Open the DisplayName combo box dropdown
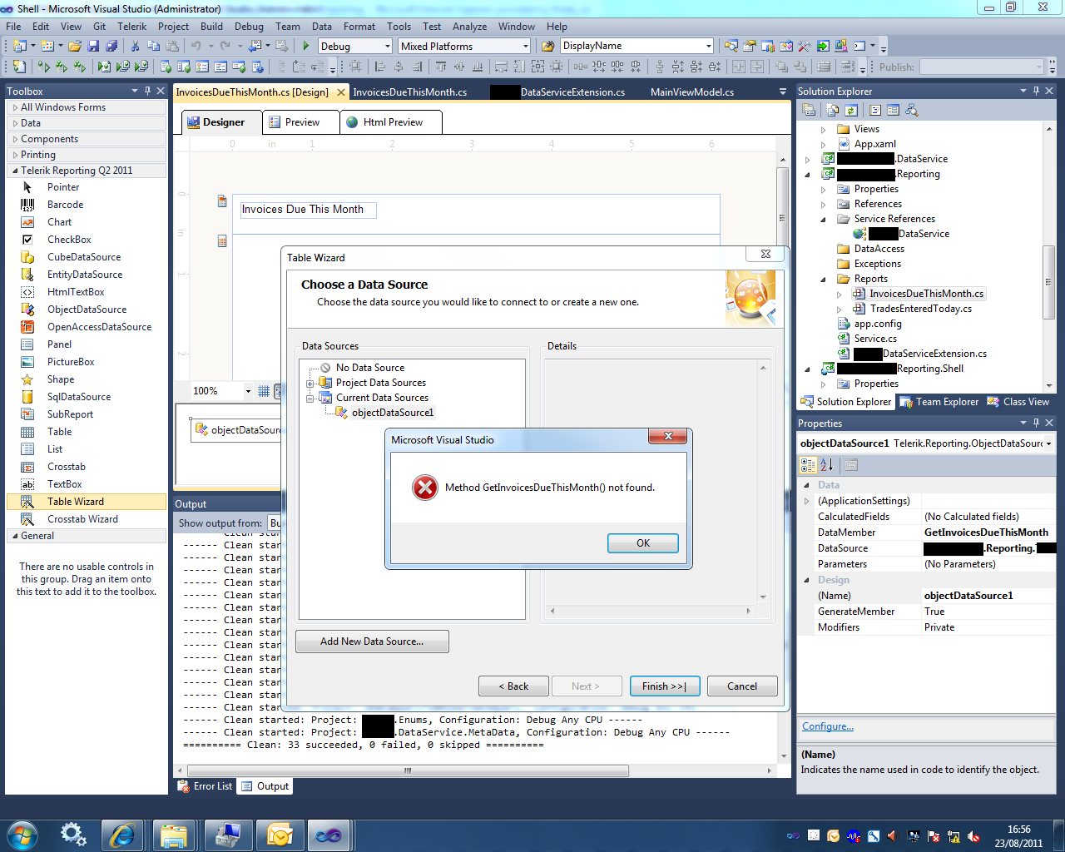This screenshot has height=852, width=1065. click(x=709, y=46)
